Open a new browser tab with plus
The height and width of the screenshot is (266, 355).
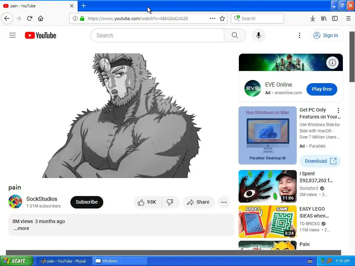pyautogui.click(x=83, y=6)
